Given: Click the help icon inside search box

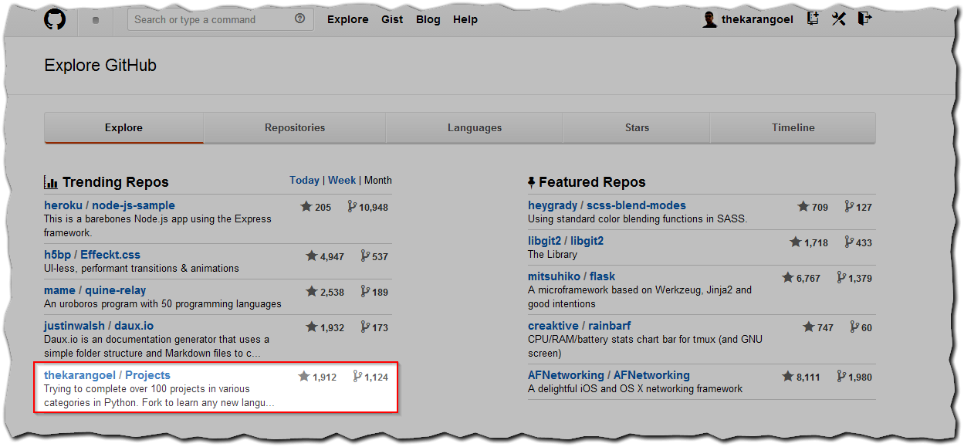Looking at the screenshot, I should pos(300,19).
